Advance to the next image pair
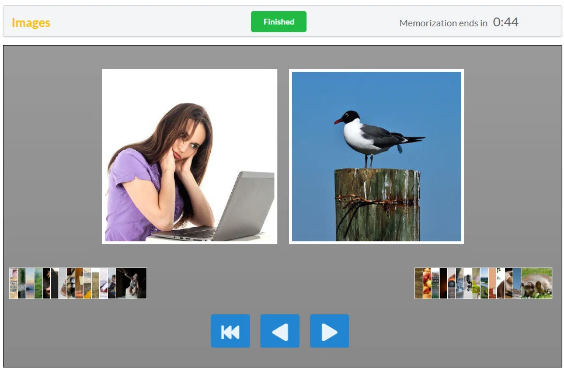 coord(329,331)
